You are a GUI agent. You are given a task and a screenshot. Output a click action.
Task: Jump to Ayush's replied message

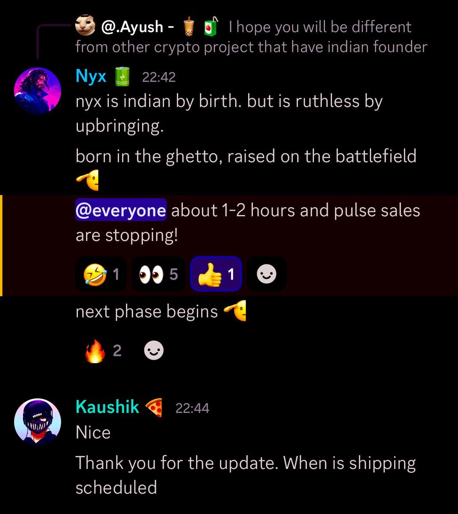tap(251, 37)
